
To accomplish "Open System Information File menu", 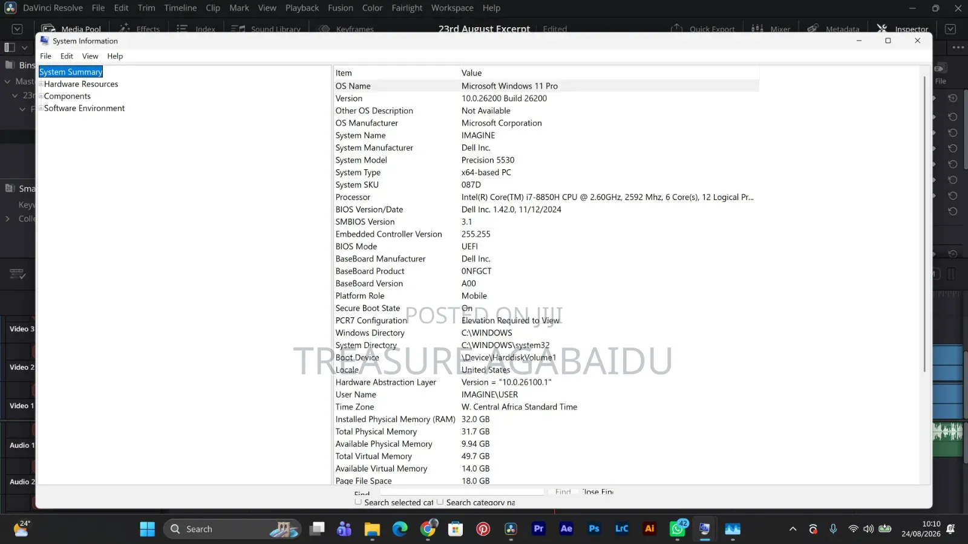I will click(45, 56).
